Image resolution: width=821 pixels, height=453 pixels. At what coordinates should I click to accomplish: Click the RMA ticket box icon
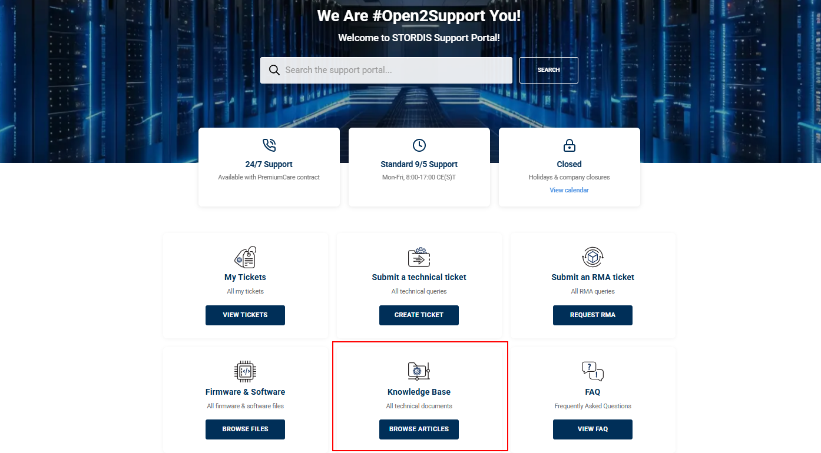(x=592, y=257)
